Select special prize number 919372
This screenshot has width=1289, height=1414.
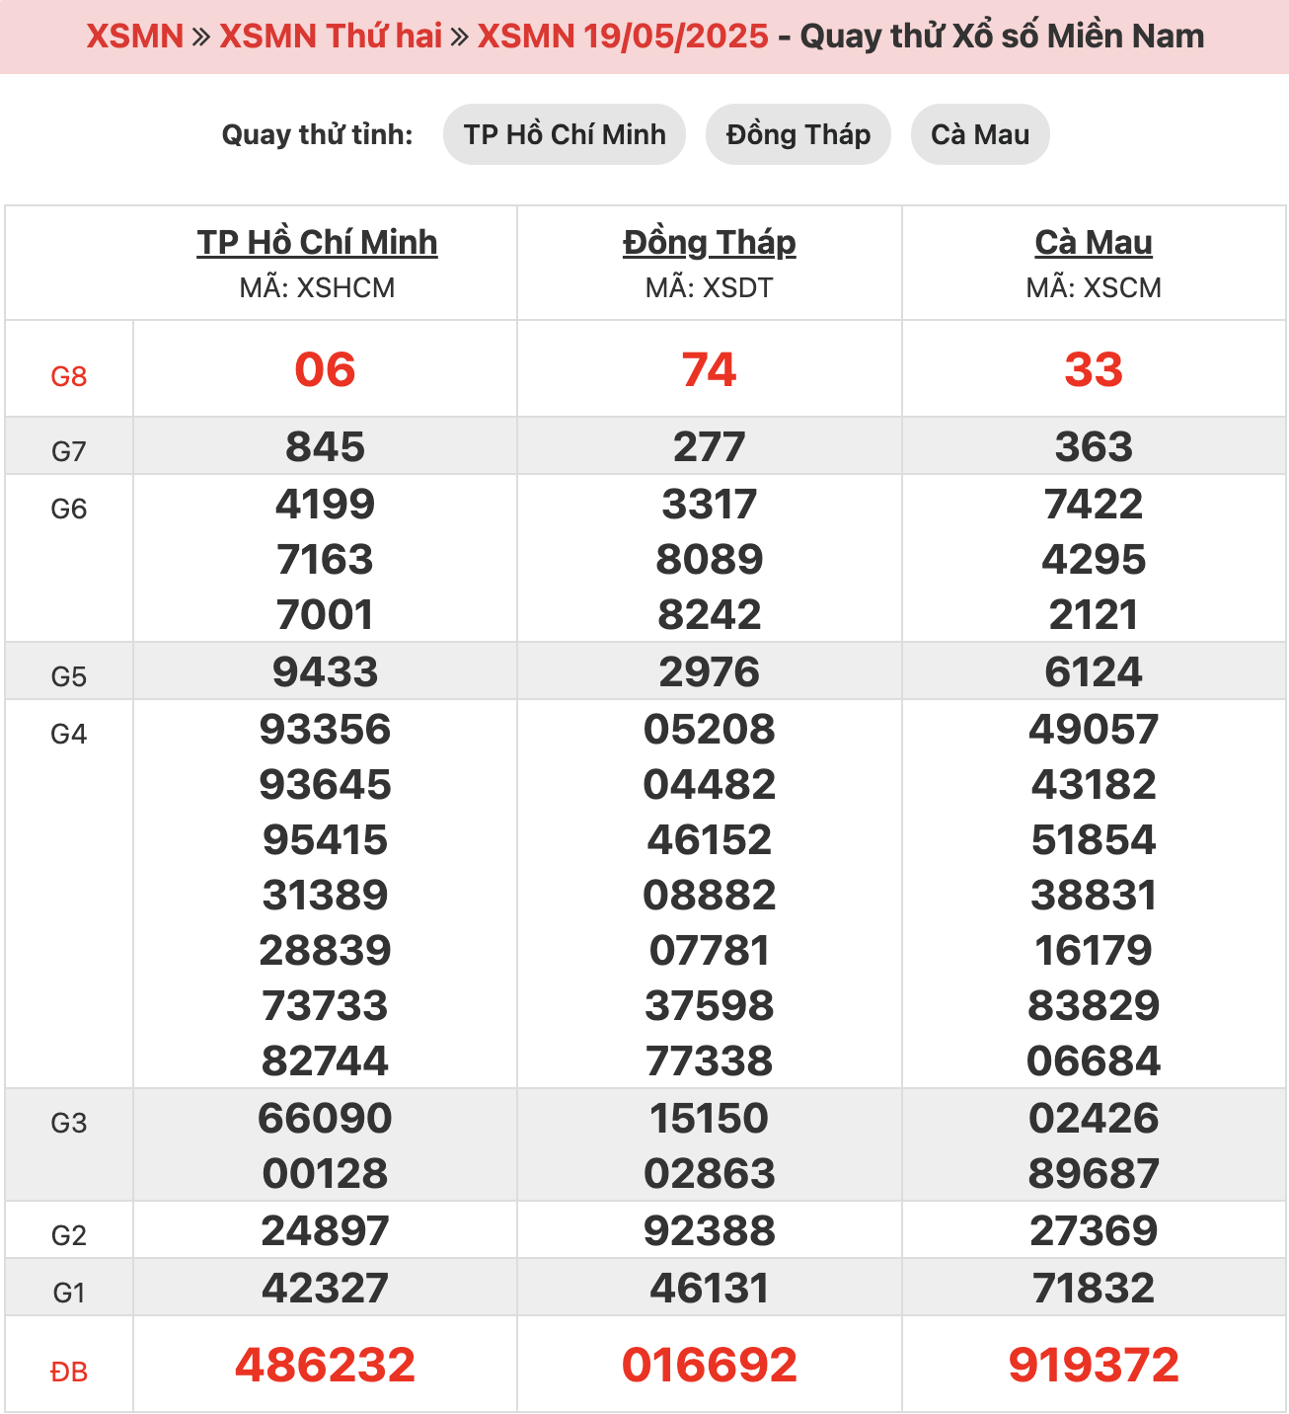[1094, 1366]
